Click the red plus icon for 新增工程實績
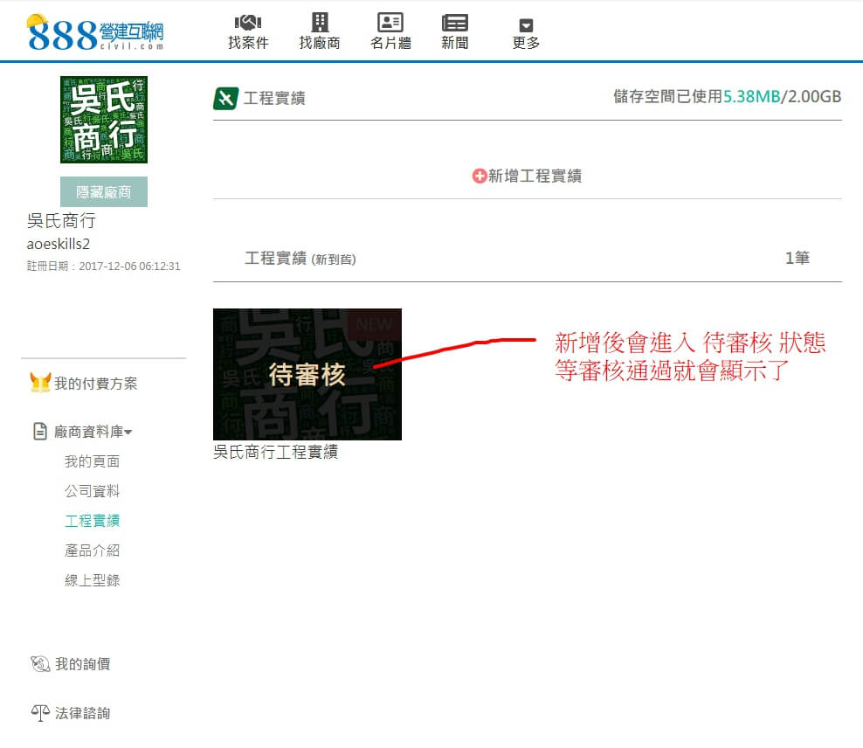863x748 pixels. click(479, 177)
